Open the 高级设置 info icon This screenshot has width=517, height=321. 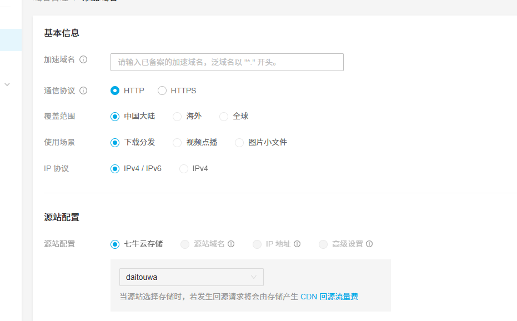point(369,244)
